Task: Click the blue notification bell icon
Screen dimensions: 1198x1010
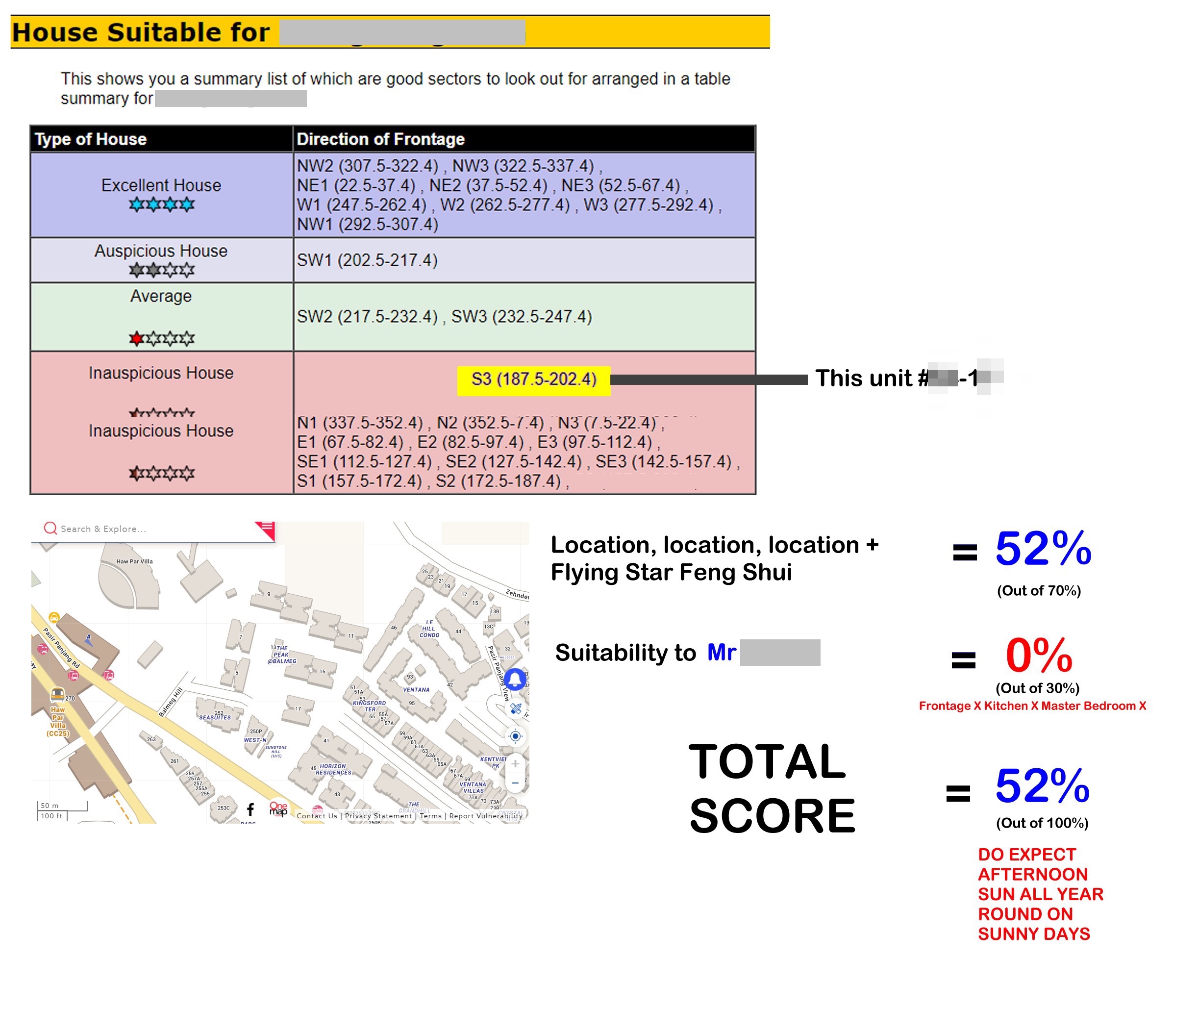Action: point(515,679)
